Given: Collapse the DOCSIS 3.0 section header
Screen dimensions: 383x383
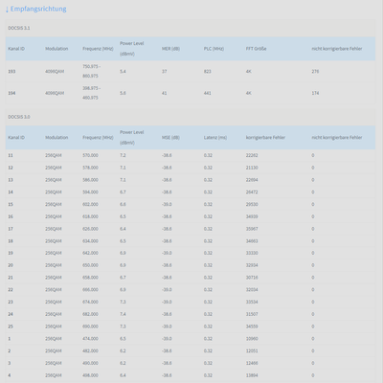Looking at the screenshot, I should point(191,117).
